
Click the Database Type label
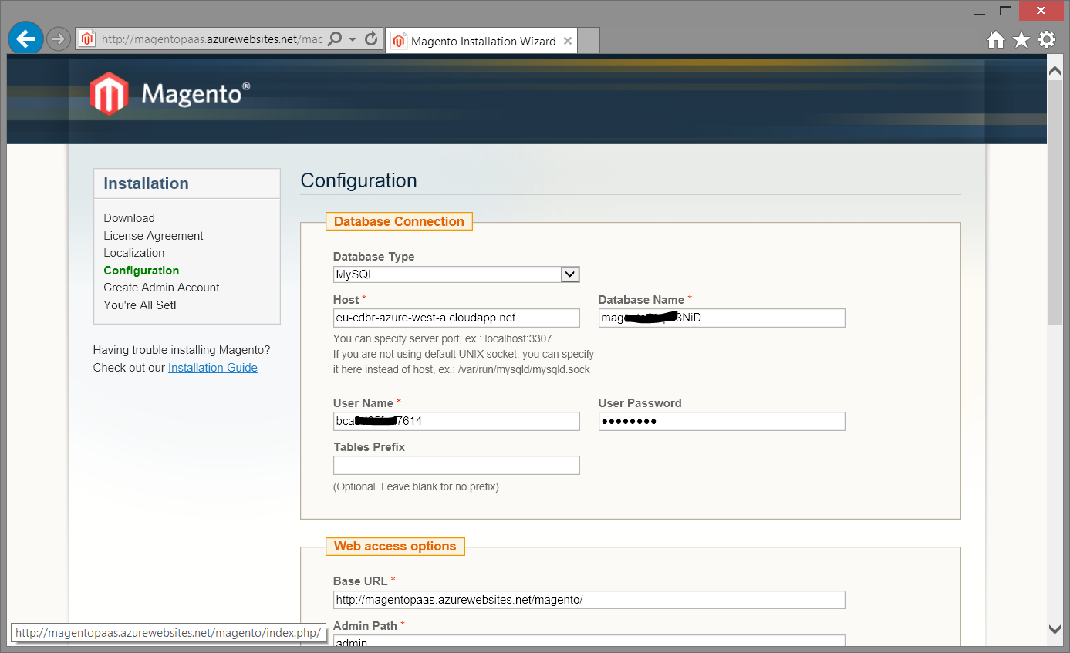click(x=374, y=257)
